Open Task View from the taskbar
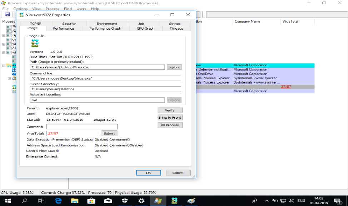 point(41,201)
